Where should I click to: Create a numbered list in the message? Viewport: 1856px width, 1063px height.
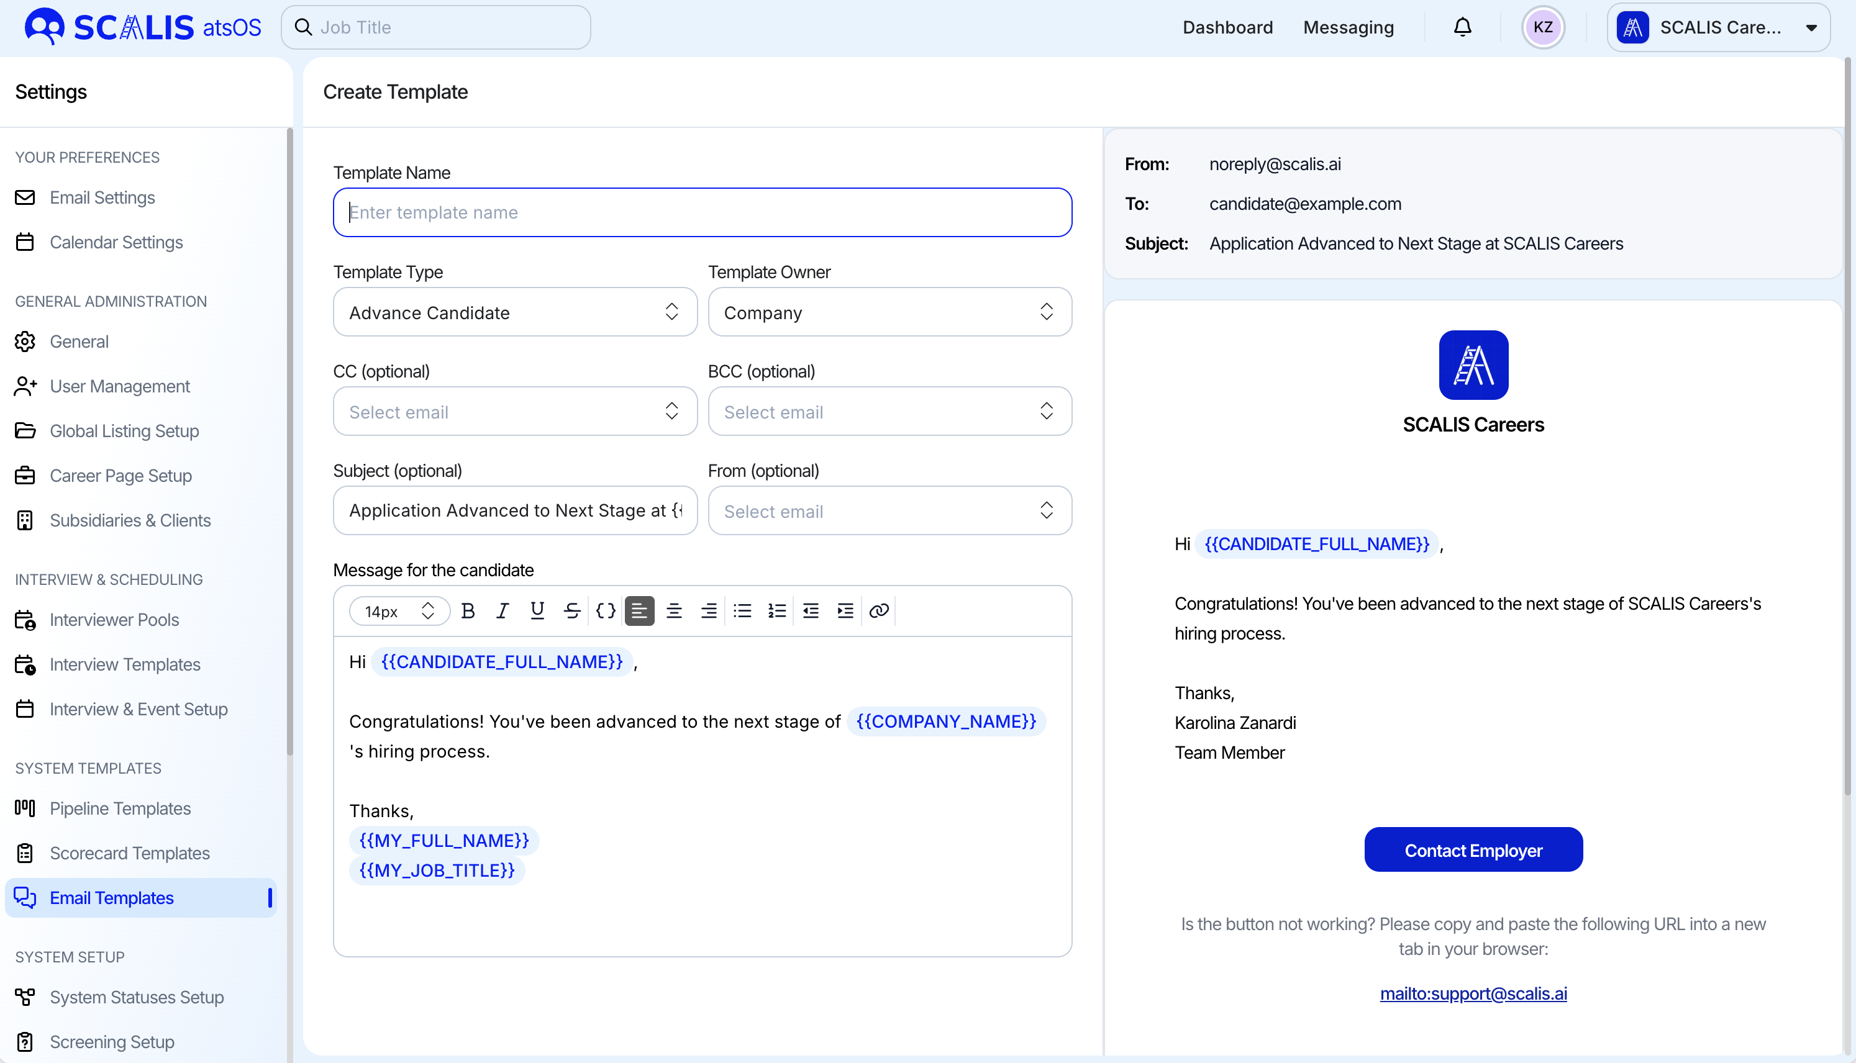[x=776, y=610]
